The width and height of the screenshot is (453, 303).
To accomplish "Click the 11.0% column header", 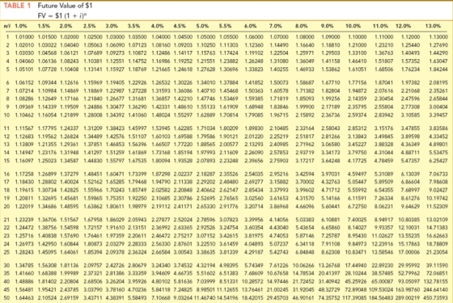I will tap(380, 26).
